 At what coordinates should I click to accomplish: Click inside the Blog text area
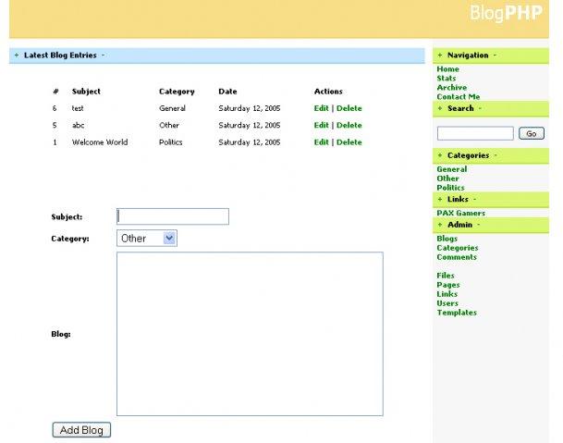[x=250, y=334]
